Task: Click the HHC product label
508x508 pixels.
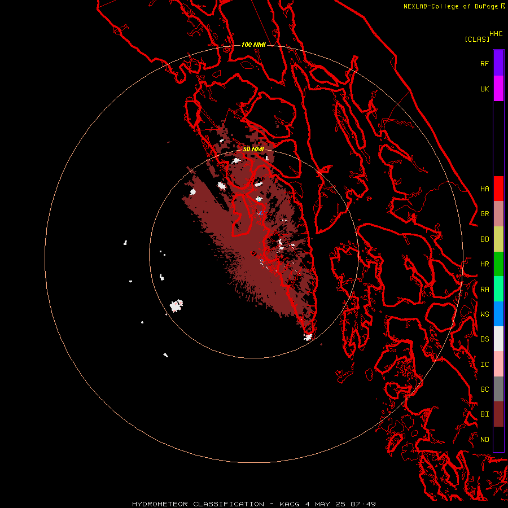Action: [496, 34]
